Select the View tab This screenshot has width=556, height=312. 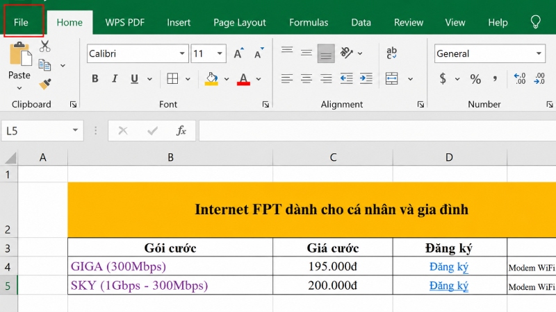(455, 23)
